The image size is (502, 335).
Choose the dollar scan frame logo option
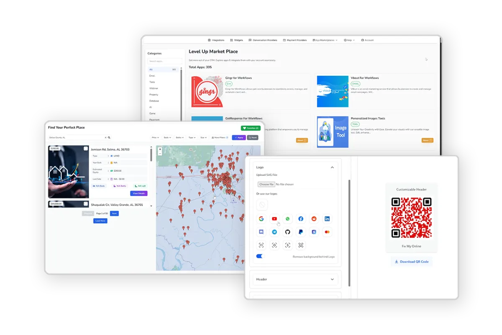pos(288,245)
